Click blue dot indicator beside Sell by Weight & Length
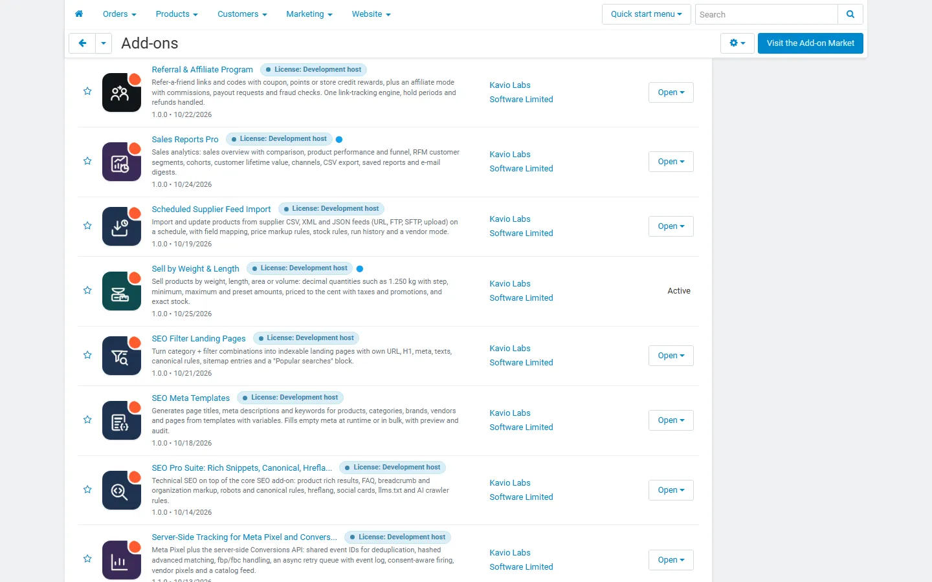 pos(360,269)
